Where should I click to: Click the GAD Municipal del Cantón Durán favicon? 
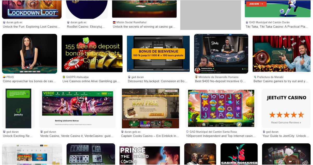coord(247,22)
